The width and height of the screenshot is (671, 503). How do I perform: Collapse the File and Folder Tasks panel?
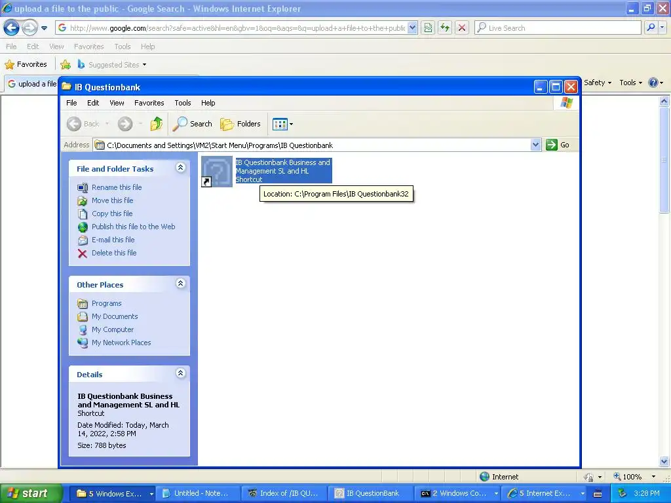[181, 168]
